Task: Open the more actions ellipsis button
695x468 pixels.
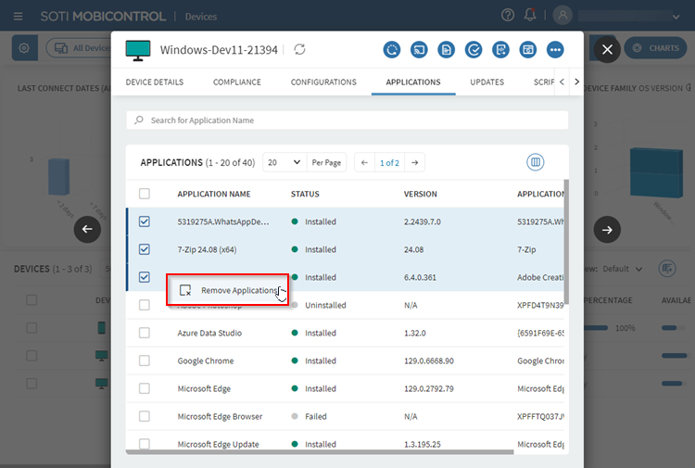Action: (555, 49)
